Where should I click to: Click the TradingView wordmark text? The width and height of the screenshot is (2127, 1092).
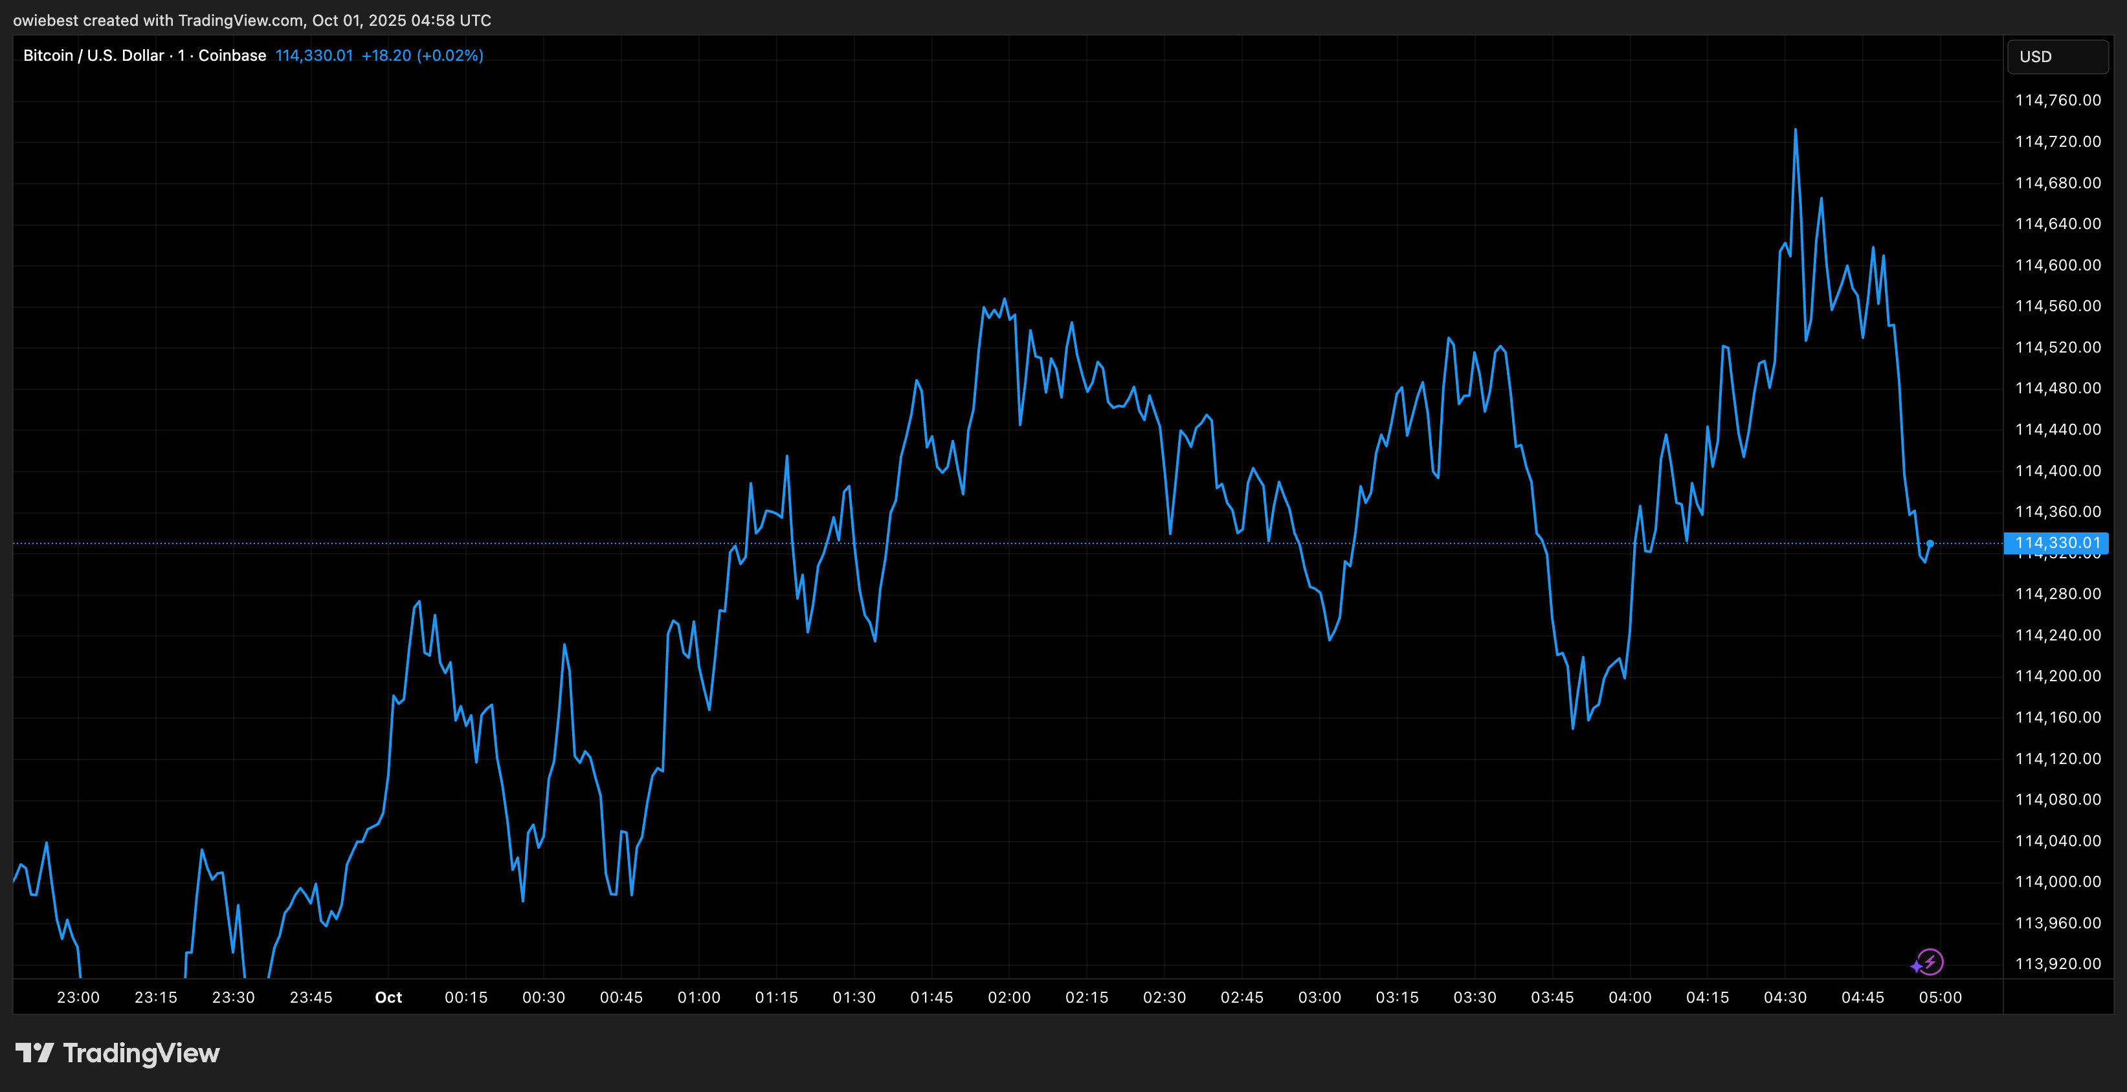[x=141, y=1053]
